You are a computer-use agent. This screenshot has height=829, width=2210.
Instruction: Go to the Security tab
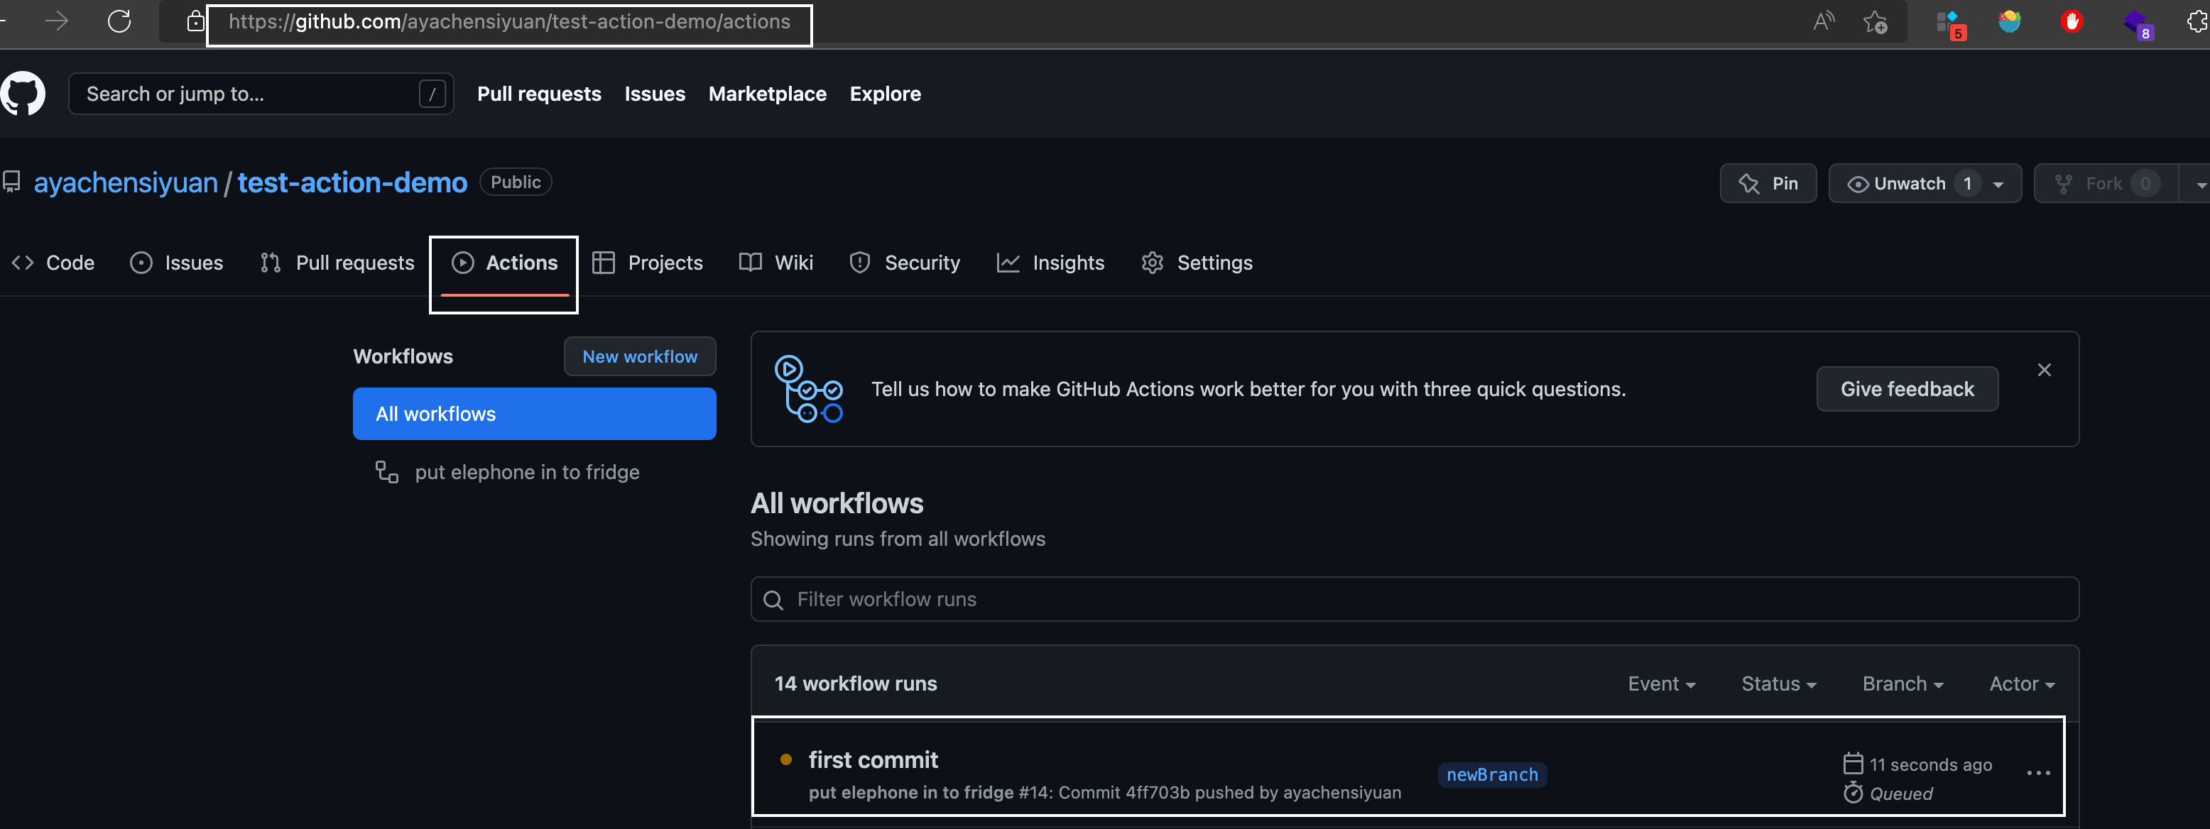click(904, 263)
